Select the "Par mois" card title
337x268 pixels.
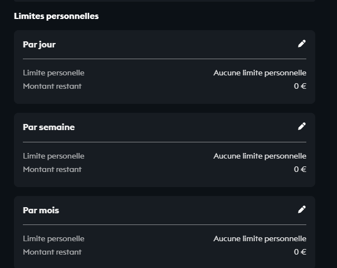[x=41, y=210]
